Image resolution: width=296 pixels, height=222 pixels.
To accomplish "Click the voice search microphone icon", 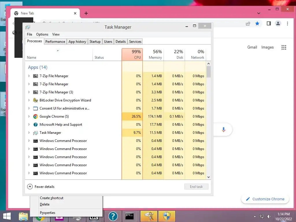I will pos(223,129).
